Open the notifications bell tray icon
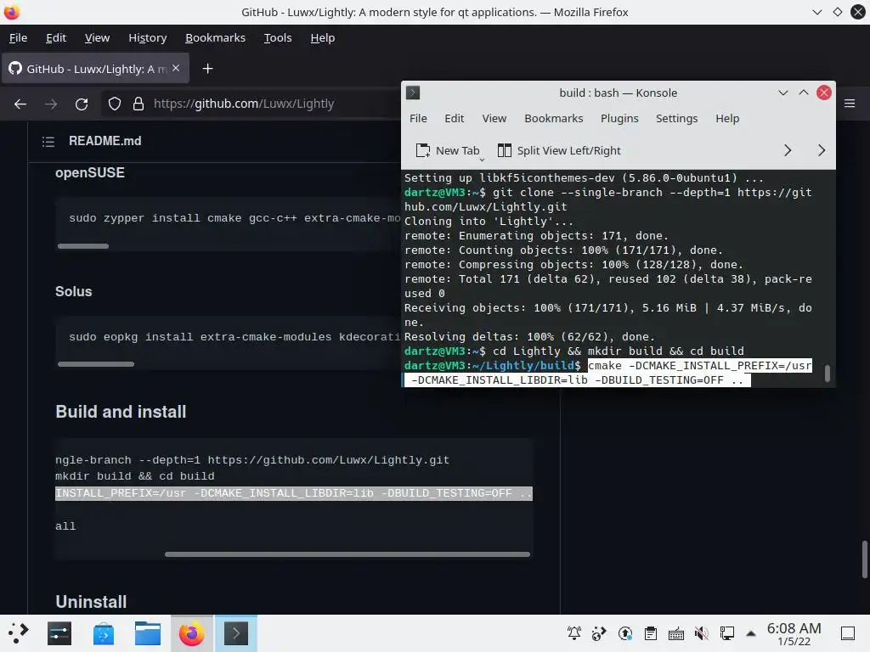The height and width of the screenshot is (652, 870). tap(574, 633)
